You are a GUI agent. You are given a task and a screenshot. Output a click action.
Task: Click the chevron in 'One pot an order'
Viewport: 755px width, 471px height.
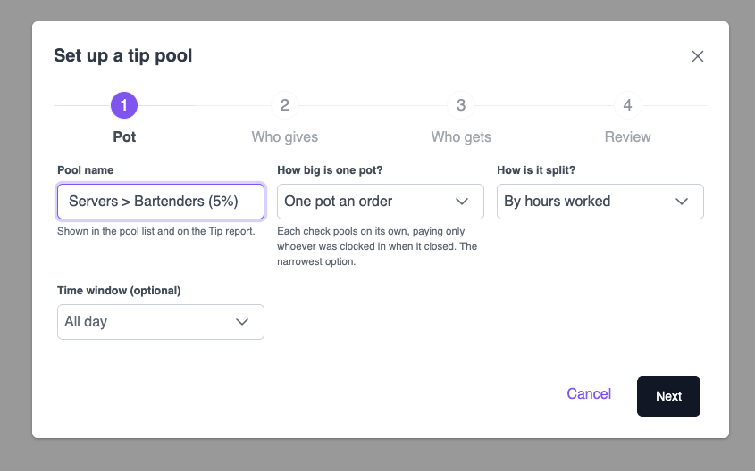tap(462, 202)
